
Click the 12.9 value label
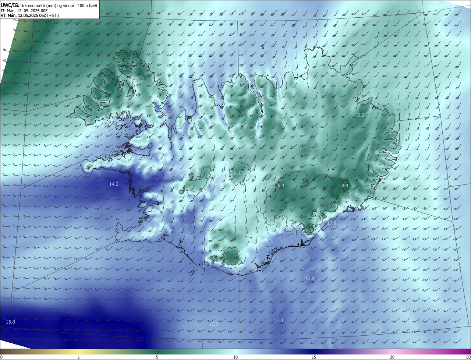(310, 279)
